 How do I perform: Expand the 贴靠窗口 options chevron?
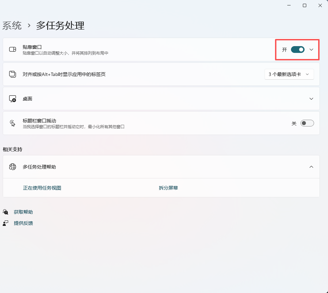point(311,50)
